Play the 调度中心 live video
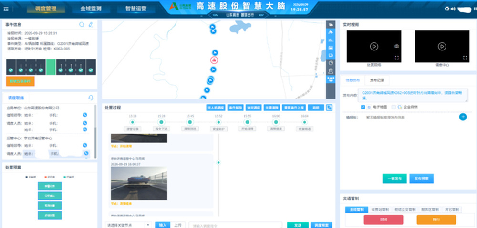477x228 pixels. tap(442, 47)
